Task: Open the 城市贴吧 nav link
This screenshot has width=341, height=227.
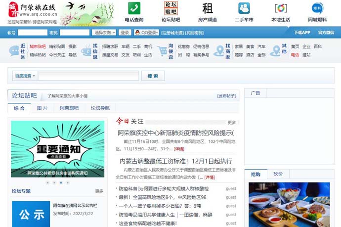Action: (38, 46)
